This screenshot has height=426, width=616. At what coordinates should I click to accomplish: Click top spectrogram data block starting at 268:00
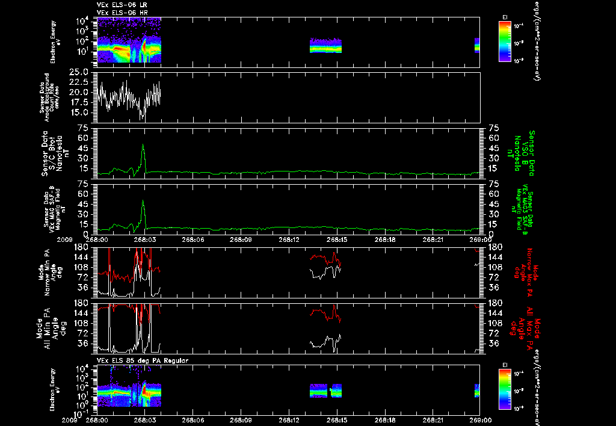coord(129,40)
